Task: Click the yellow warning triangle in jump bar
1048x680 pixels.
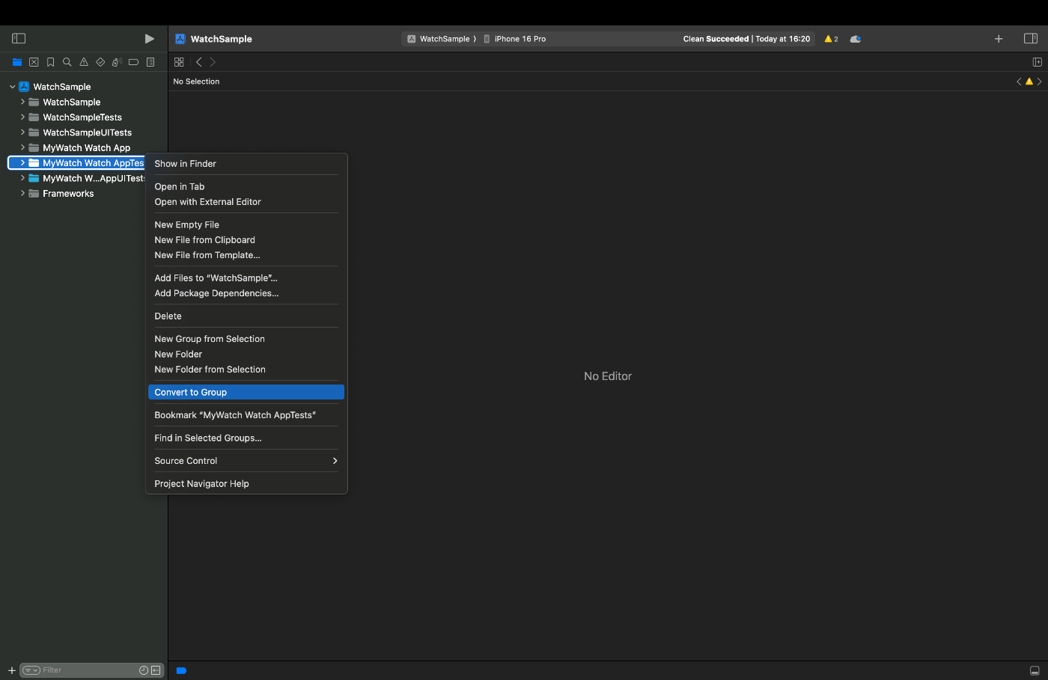Action: 1029,82
